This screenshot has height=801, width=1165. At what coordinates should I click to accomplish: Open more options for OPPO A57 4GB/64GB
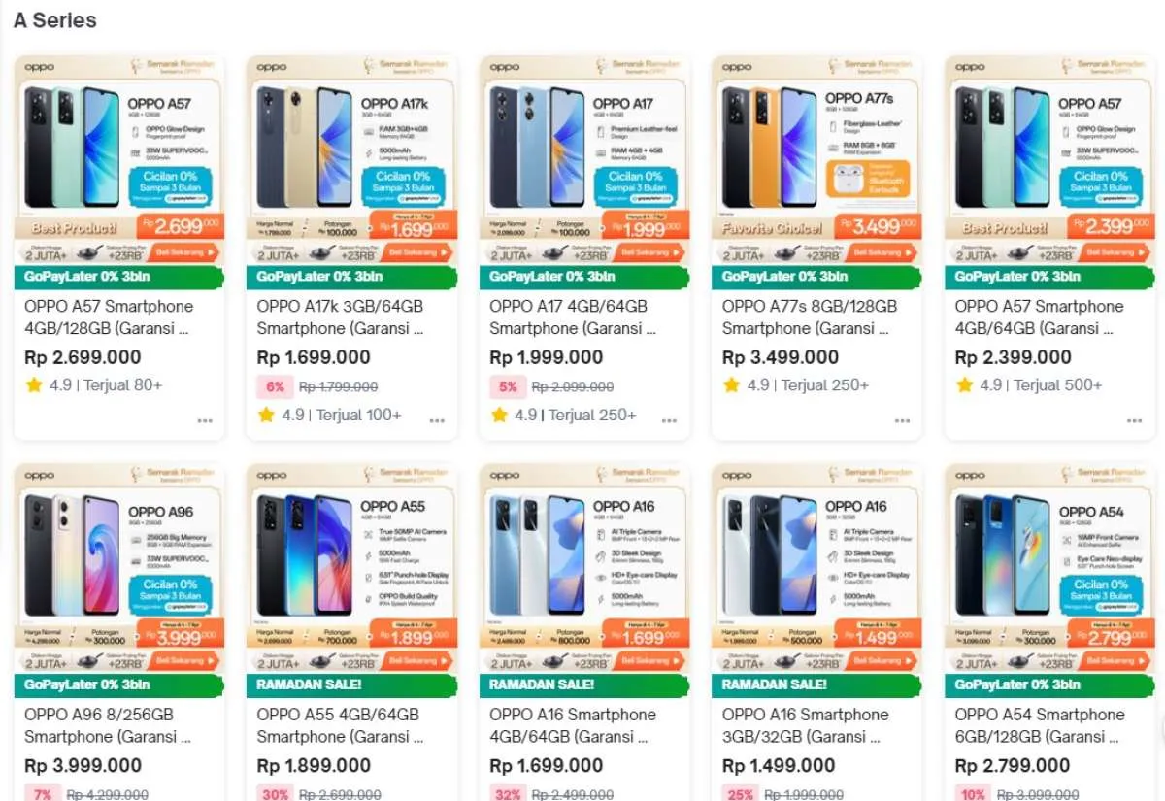[x=1135, y=421]
